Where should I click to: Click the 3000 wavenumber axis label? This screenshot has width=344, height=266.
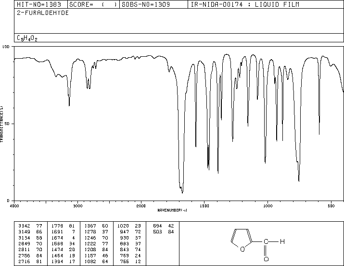click(x=77, y=206)
